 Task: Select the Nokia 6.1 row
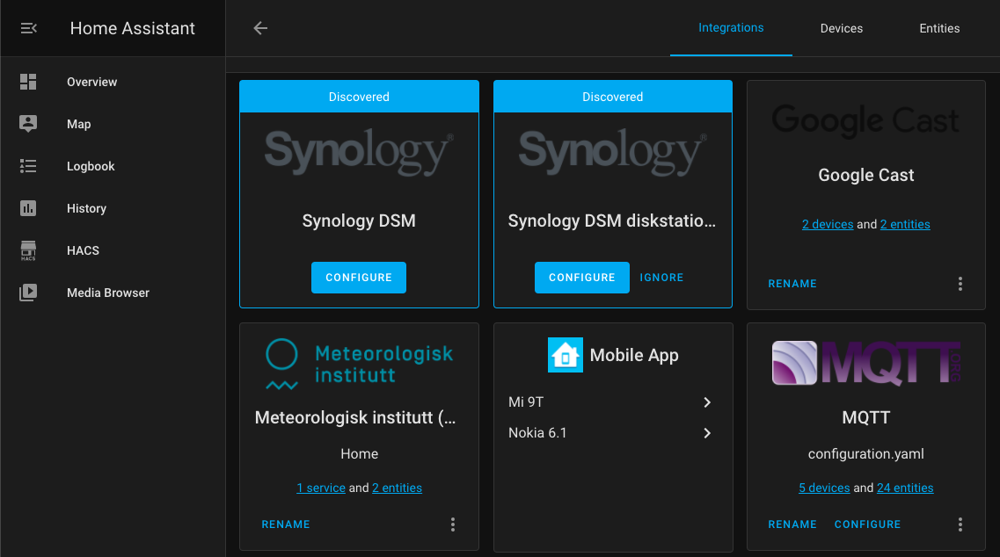613,433
